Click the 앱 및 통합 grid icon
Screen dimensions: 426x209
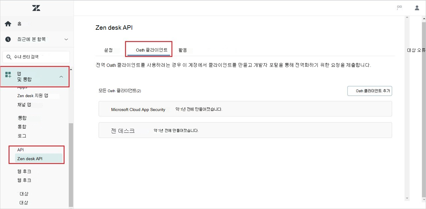[x=8, y=76]
